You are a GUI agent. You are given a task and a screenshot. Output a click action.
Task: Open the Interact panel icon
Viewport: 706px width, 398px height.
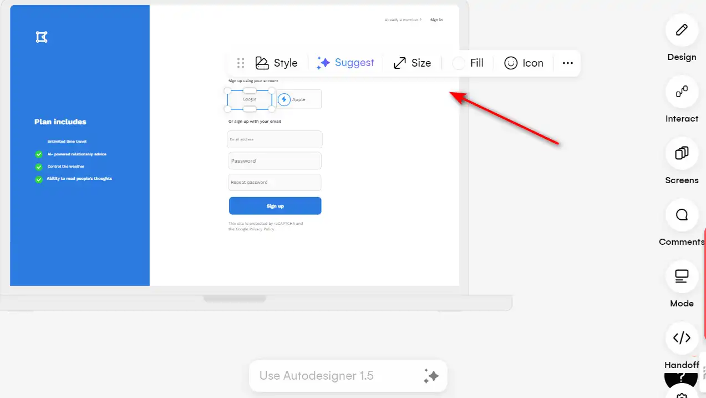click(x=682, y=92)
